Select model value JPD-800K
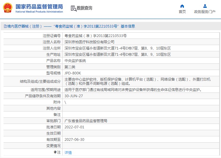The width and height of the screenshot is (221, 158). (x=73, y=73)
